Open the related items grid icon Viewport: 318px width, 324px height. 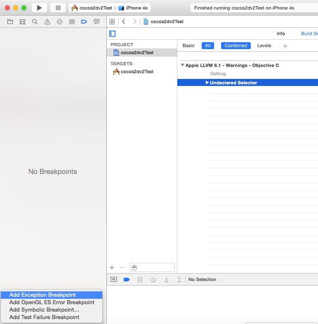[112, 21]
